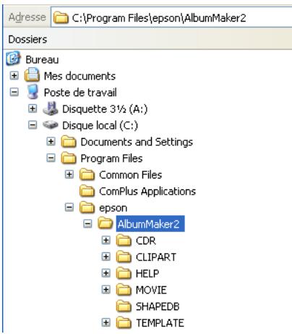Click the Mes documents folder icon
Screen dimensions: 292x334
[32, 75]
